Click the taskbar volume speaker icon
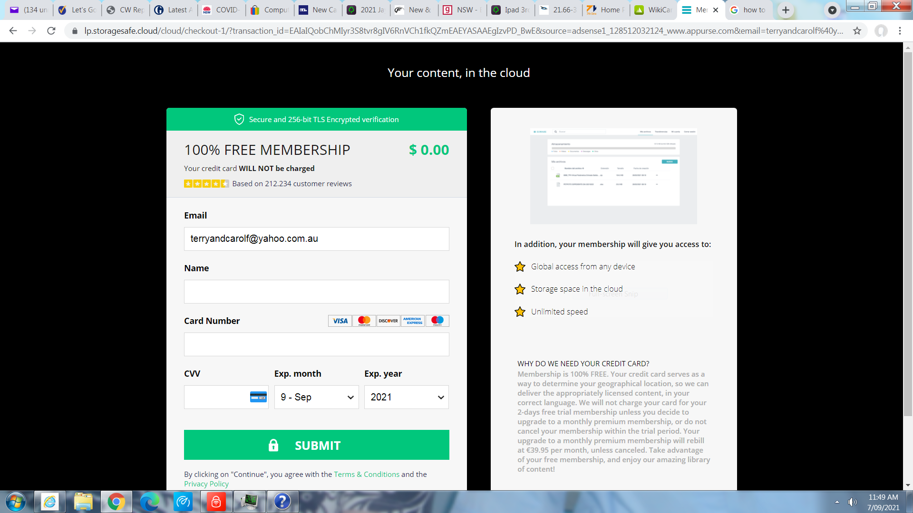Screen dimensions: 913x513 coord(852,502)
